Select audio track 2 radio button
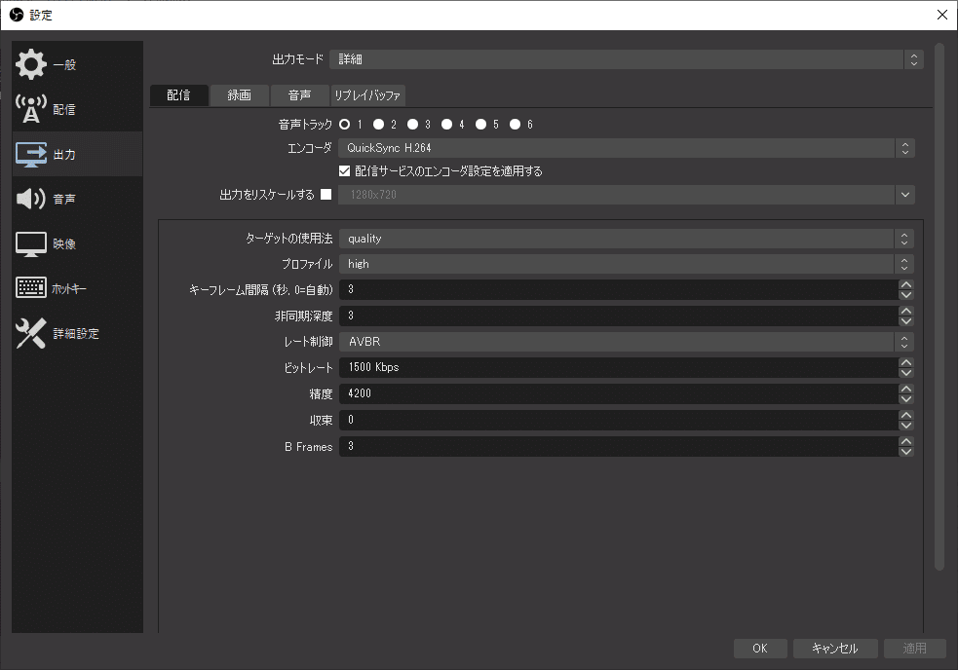This screenshot has width=958, height=670. (x=379, y=124)
